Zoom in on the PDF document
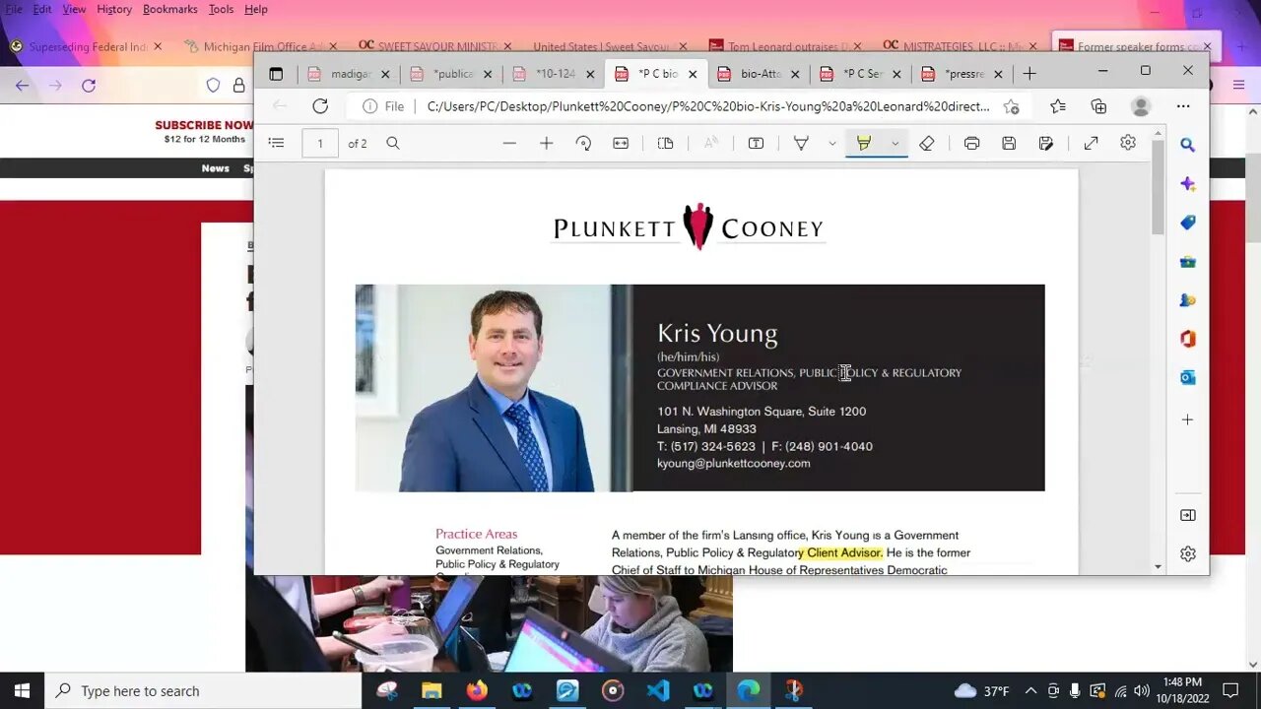1261x709 pixels. [547, 143]
